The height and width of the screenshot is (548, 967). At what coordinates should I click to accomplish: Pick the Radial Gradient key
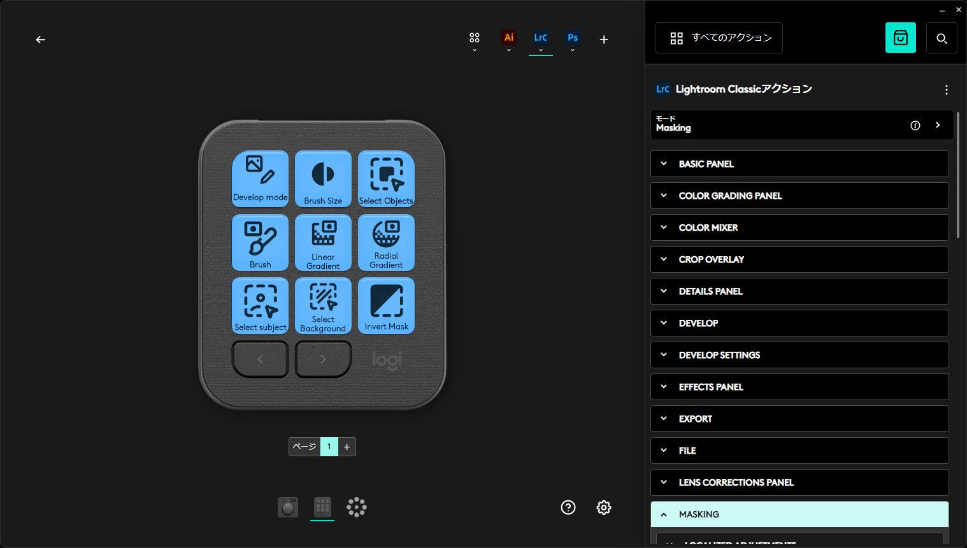tap(386, 242)
